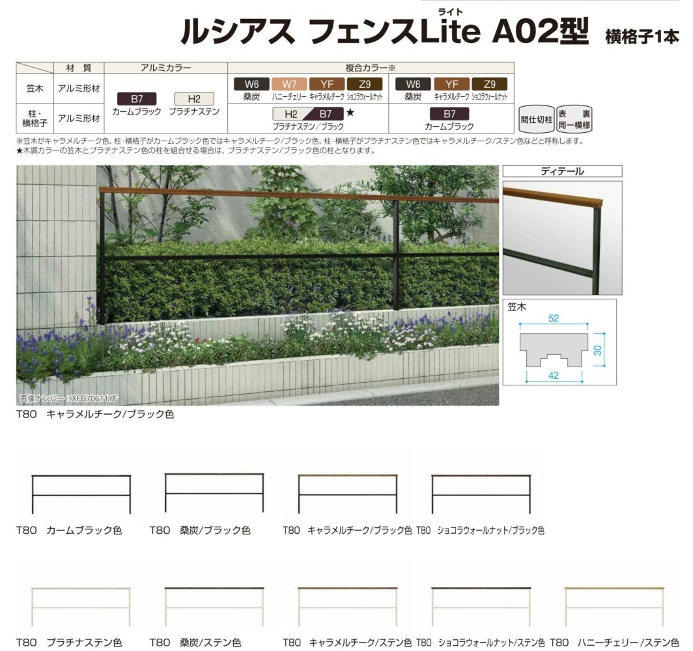Image resolution: width=693 pixels, height=651 pixels.
Task: Click the ハニーチェリー color name label
Action: coord(289,96)
